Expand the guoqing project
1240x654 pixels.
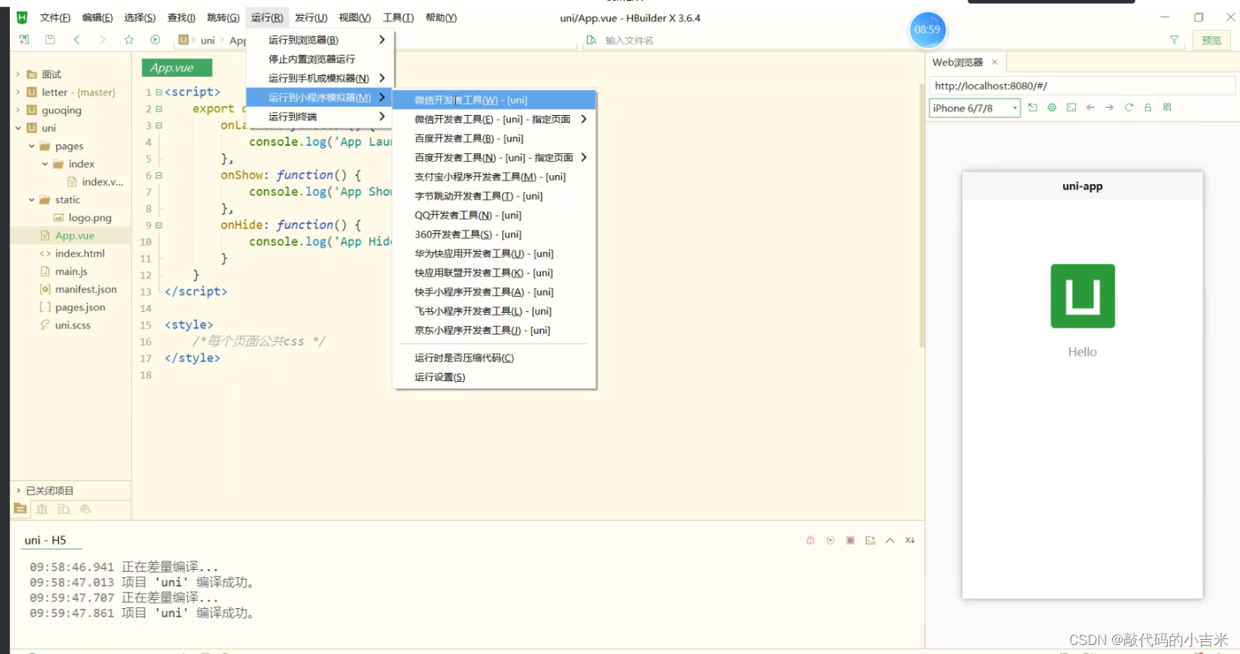tap(18, 110)
